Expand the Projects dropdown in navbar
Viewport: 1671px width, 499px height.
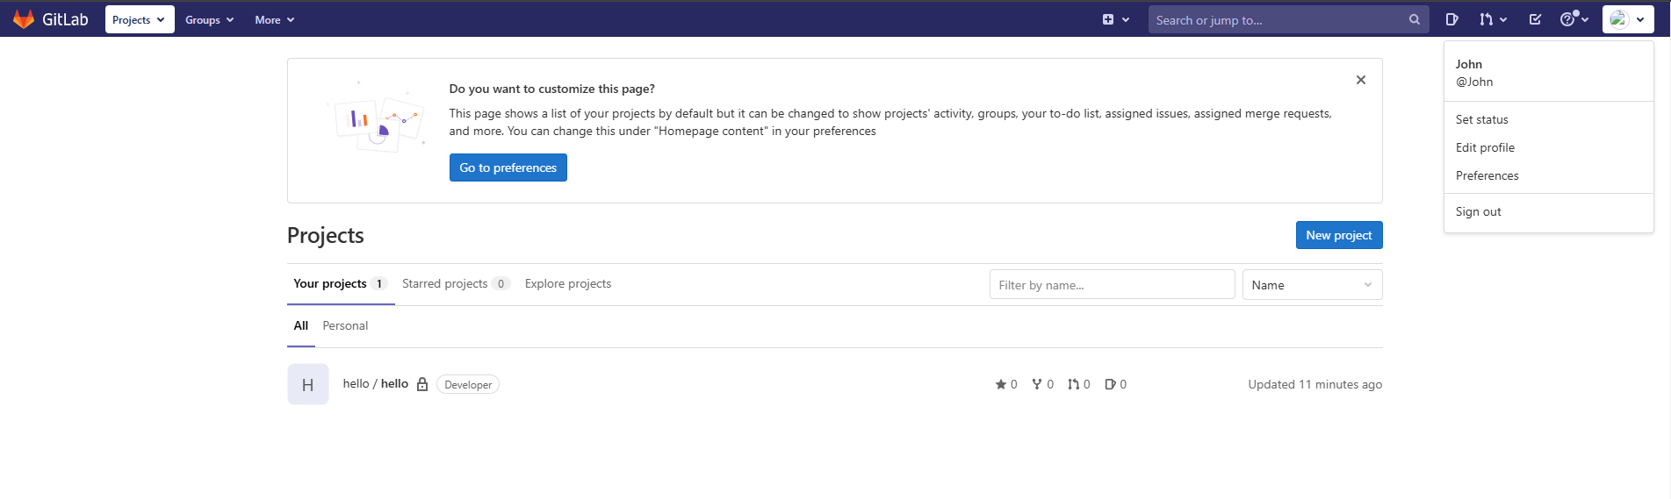pyautogui.click(x=139, y=19)
